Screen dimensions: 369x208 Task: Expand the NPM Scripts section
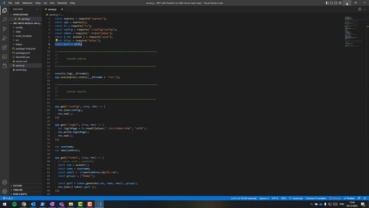point(20,194)
